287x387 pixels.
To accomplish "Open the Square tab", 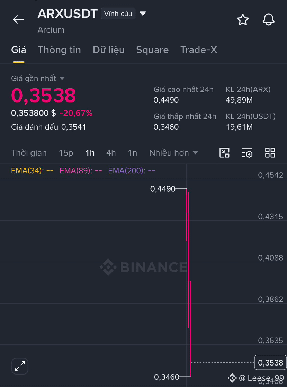I will [x=152, y=50].
